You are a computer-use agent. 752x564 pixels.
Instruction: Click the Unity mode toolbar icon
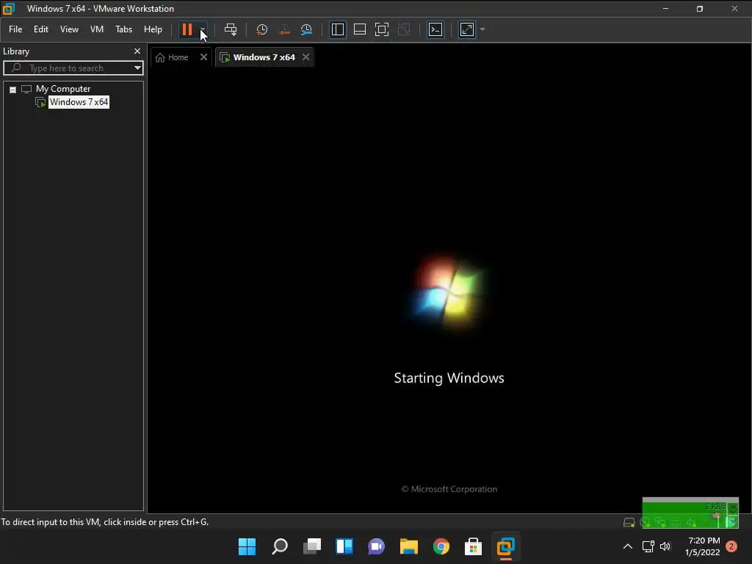405,29
